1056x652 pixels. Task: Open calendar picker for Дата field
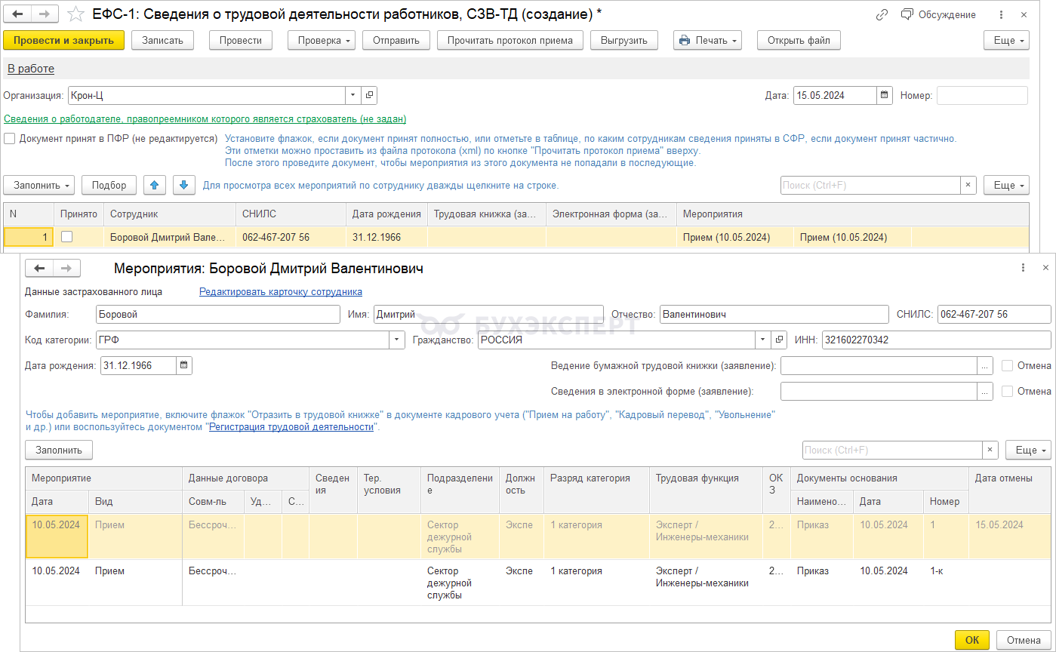[884, 96]
